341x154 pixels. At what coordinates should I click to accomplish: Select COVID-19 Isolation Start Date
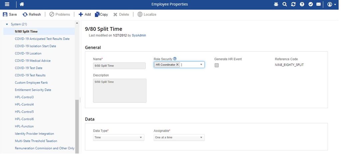(x=35, y=46)
